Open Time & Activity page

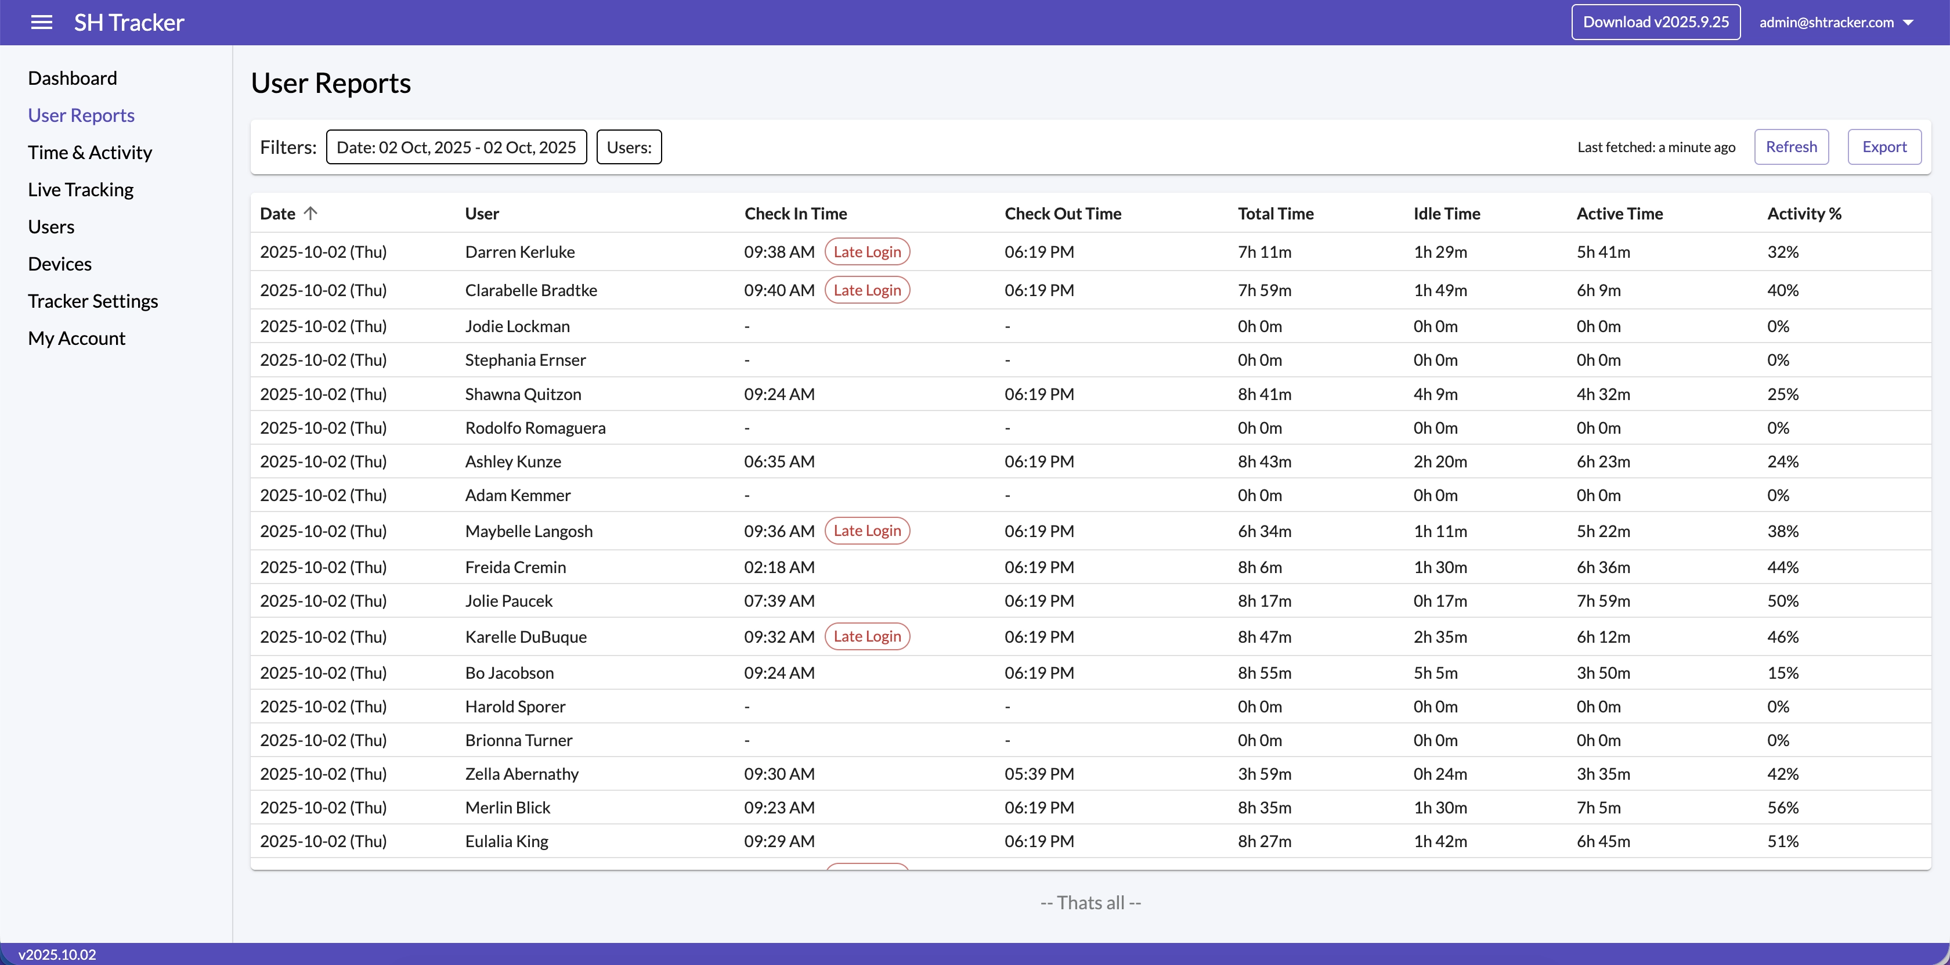coord(89,152)
